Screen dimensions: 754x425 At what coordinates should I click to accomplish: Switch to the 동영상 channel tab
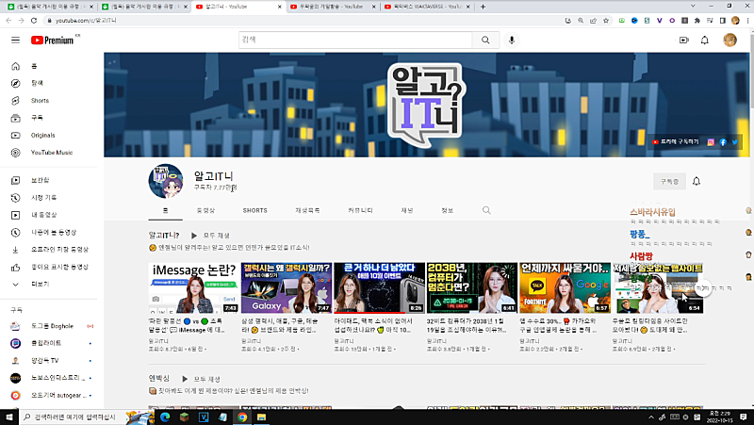[x=205, y=210]
